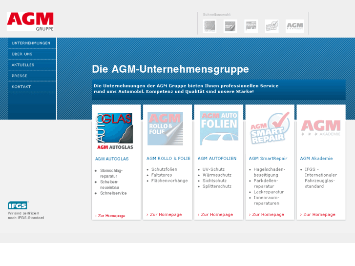355x266 pixels.
Task: Click the AGM Akademie logo image
Action: point(321,128)
